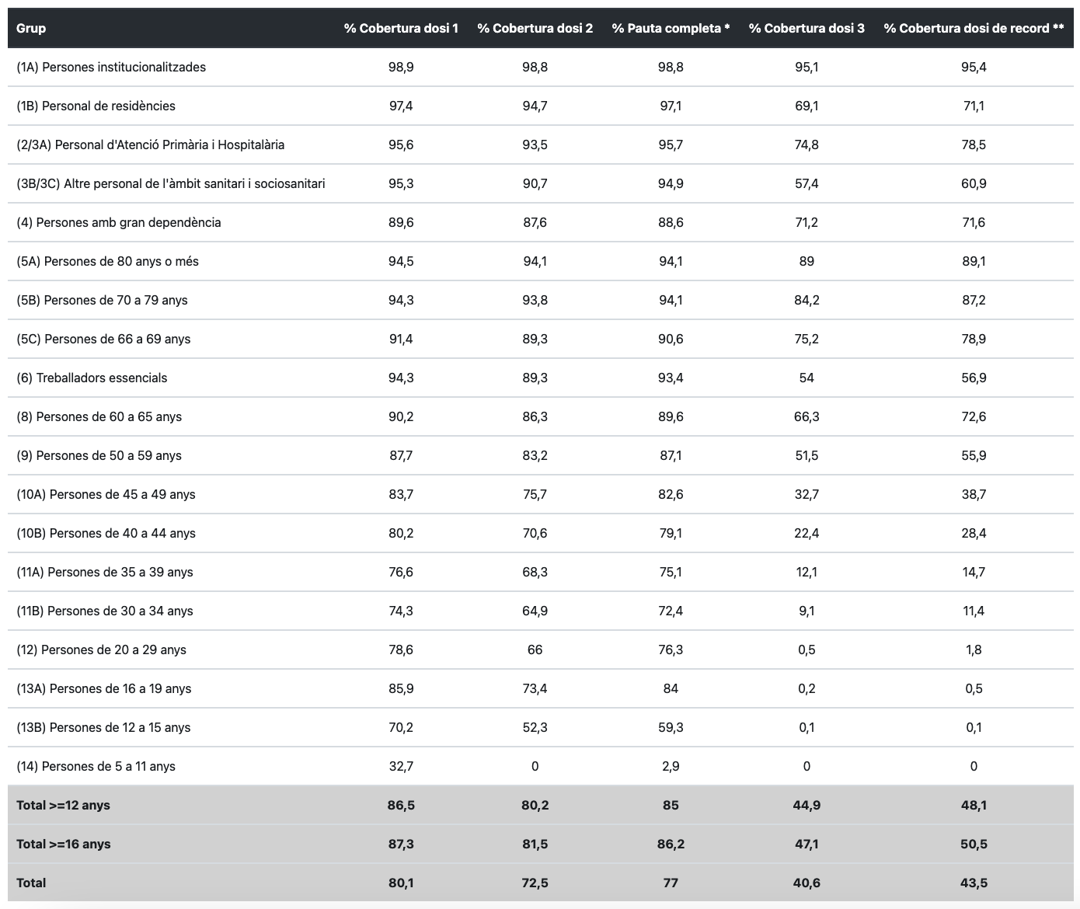Click the % Cobertura dosi 2 header
The width and height of the screenshot is (1080, 909).
(x=535, y=28)
